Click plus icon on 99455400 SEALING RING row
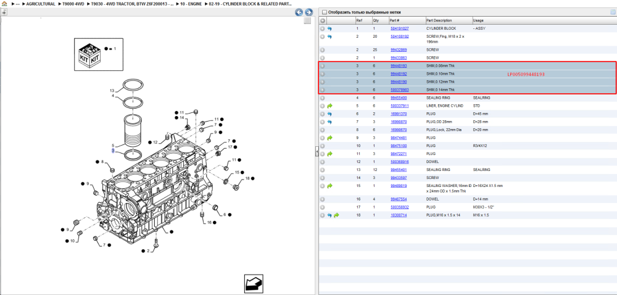617x295 pixels. coord(322,98)
